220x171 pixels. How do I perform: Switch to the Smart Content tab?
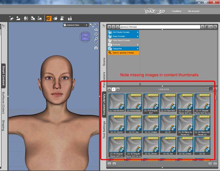(x=3, y=76)
